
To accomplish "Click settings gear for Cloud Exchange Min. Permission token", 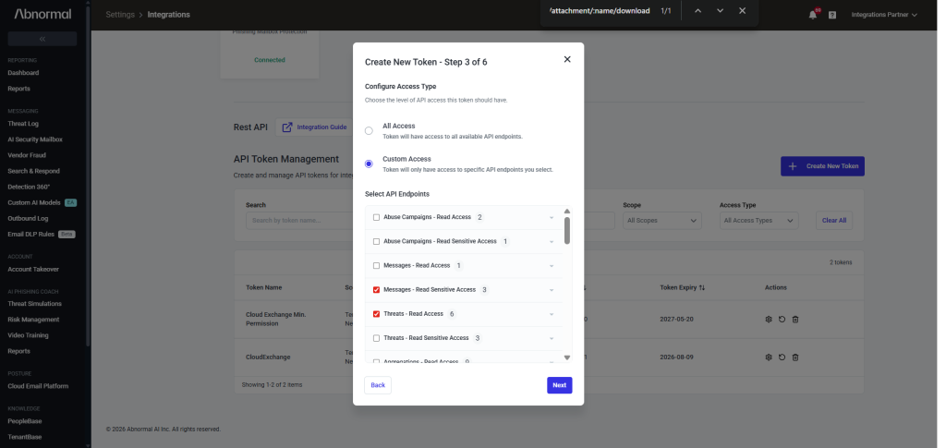I will point(769,319).
